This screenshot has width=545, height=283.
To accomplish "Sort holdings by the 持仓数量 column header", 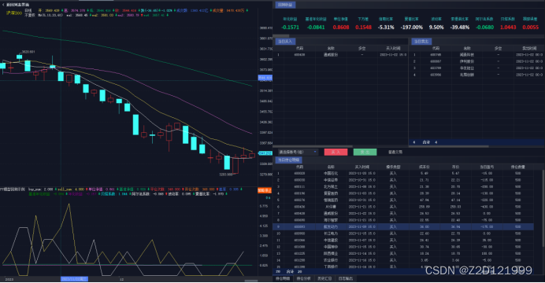I will pyautogui.click(x=518, y=167).
